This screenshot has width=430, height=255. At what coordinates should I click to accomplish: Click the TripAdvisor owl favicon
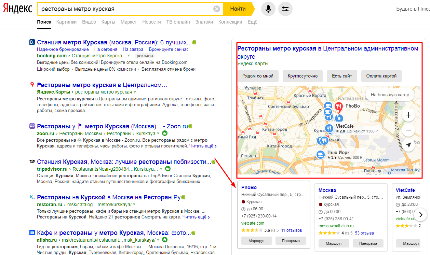[32, 161]
